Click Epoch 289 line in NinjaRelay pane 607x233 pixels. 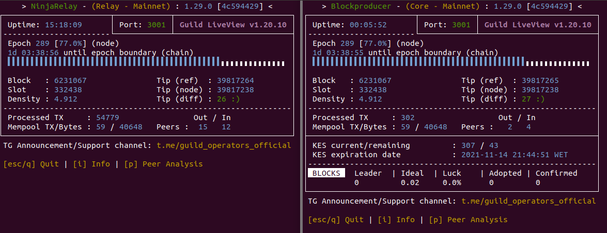point(64,43)
